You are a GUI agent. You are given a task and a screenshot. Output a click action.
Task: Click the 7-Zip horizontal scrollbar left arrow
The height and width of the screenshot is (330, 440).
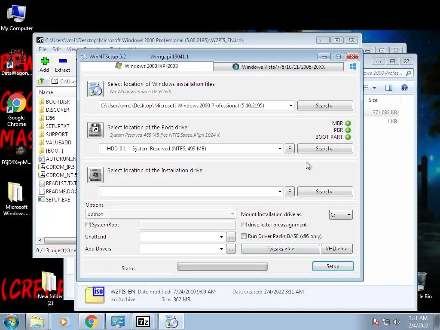tap(40, 241)
